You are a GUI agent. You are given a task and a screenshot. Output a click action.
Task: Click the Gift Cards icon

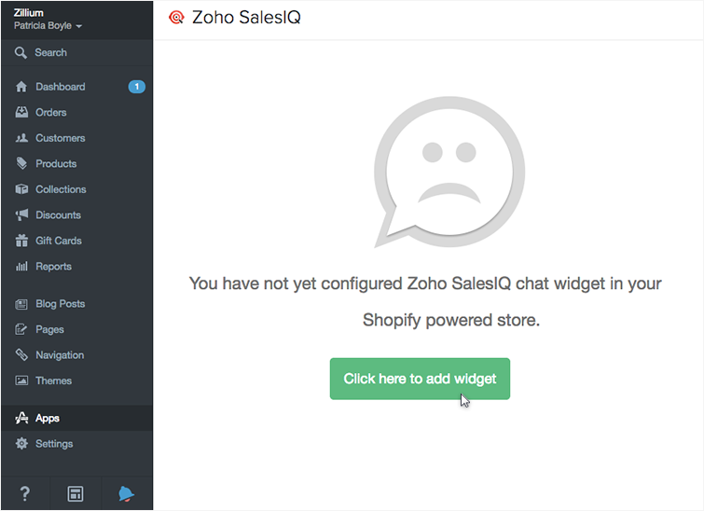pyautogui.click(x=21, y=241)
